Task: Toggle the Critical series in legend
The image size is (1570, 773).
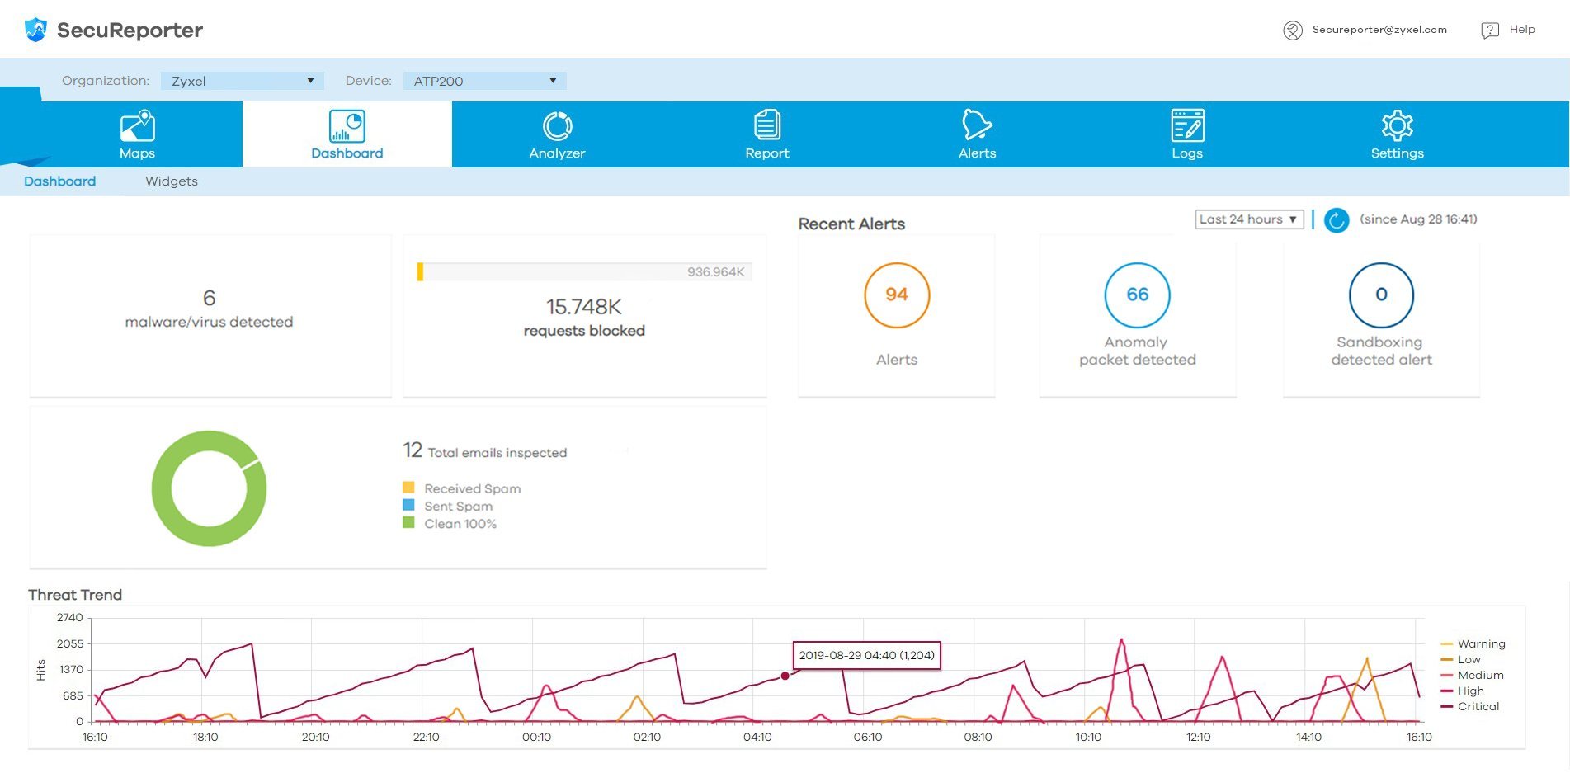Action: click(1469, 706)
